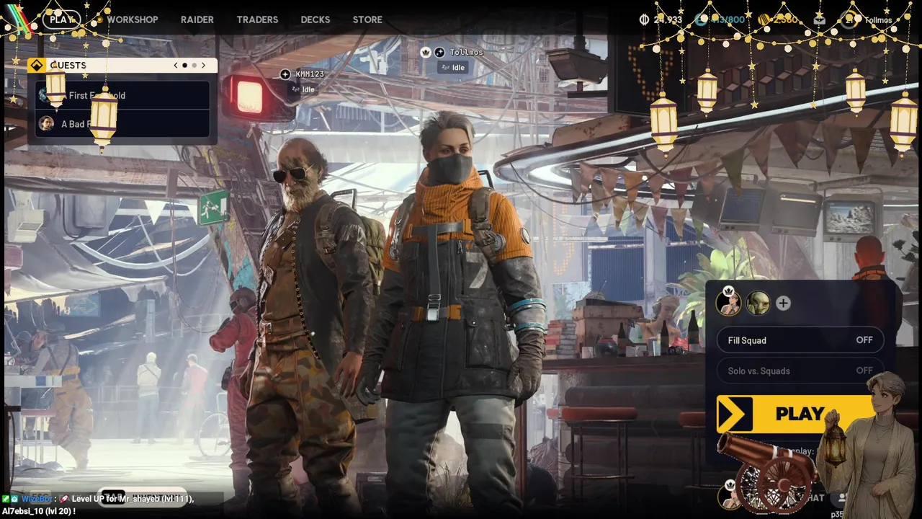Click the yellow Quests diamond icon
The image size is (922, 519).
[37, 65]
